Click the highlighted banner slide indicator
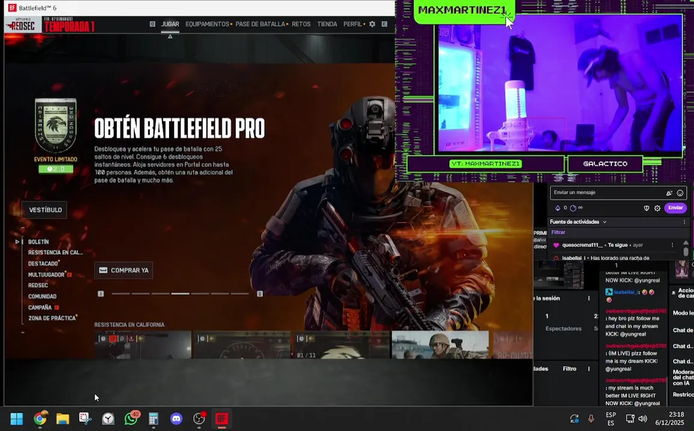The width and height of the screenshot is (694, 431). [180, 294]
